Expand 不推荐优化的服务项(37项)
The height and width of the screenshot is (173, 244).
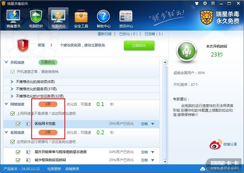pos(12,89)
